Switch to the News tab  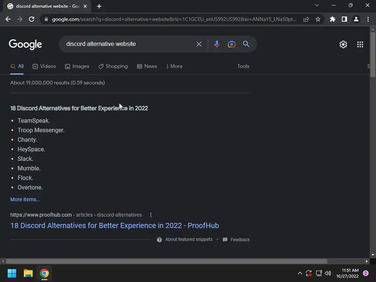coord(147,66)
